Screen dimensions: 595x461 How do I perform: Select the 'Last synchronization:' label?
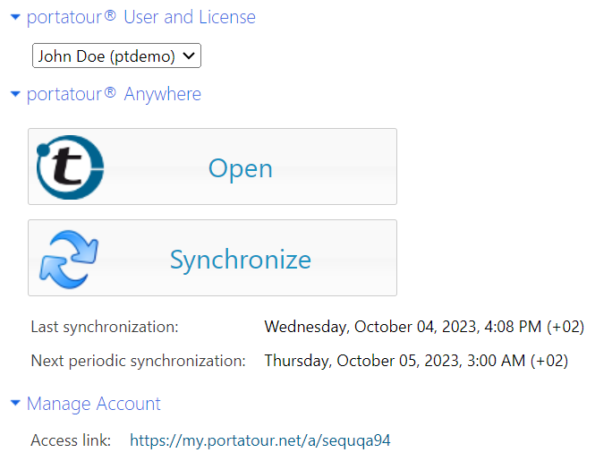[x=105, y=327]
